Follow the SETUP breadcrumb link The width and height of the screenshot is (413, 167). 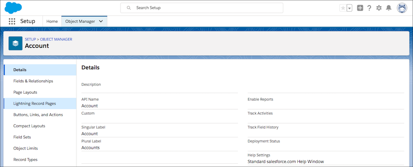point(30,39)
